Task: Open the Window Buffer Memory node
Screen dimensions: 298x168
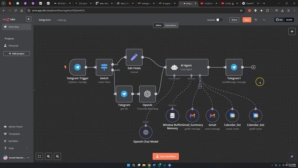Action: 172,115
